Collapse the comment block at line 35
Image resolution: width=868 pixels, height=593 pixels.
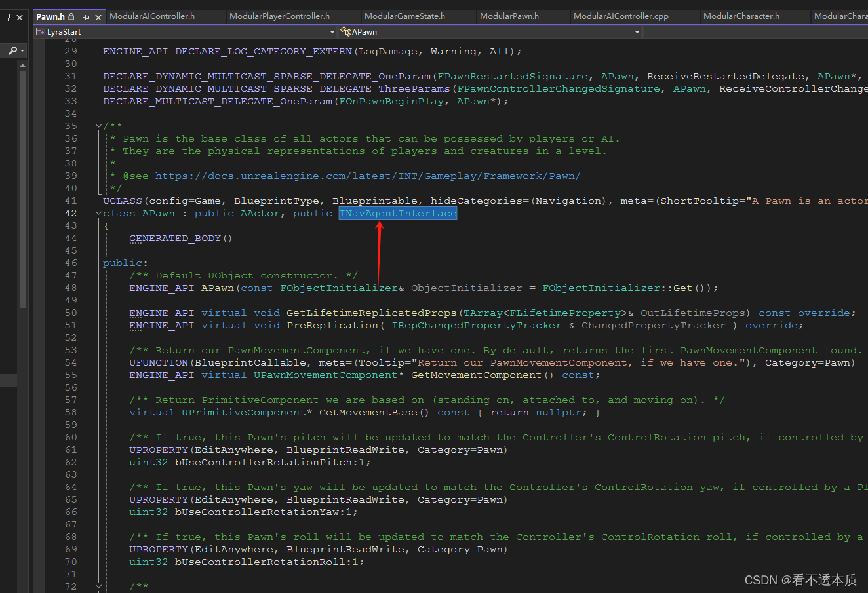(98, 126)
